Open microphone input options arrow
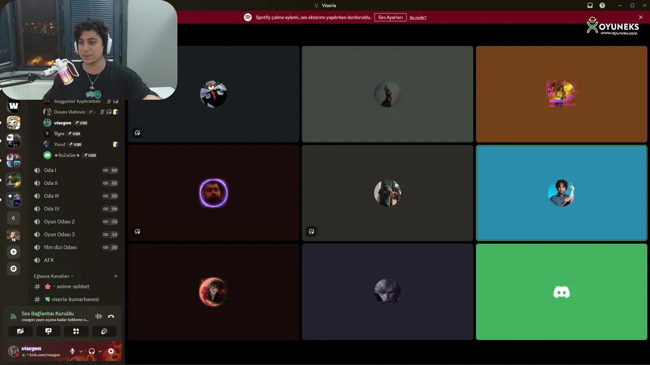 [81, 351]
